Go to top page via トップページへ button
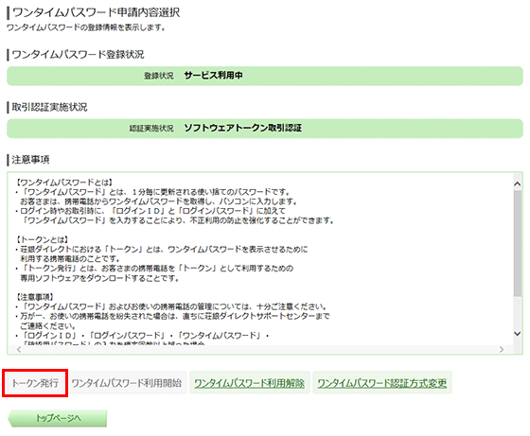Screen dimensions: 530x436 (x=58, y=418)
